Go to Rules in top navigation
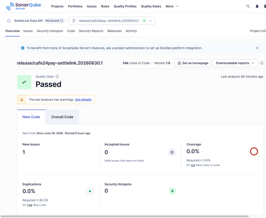 click(x=105, y=6)
